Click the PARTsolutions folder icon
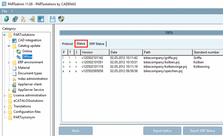Viewport: 223px width, 136px height. pos(10,35)
